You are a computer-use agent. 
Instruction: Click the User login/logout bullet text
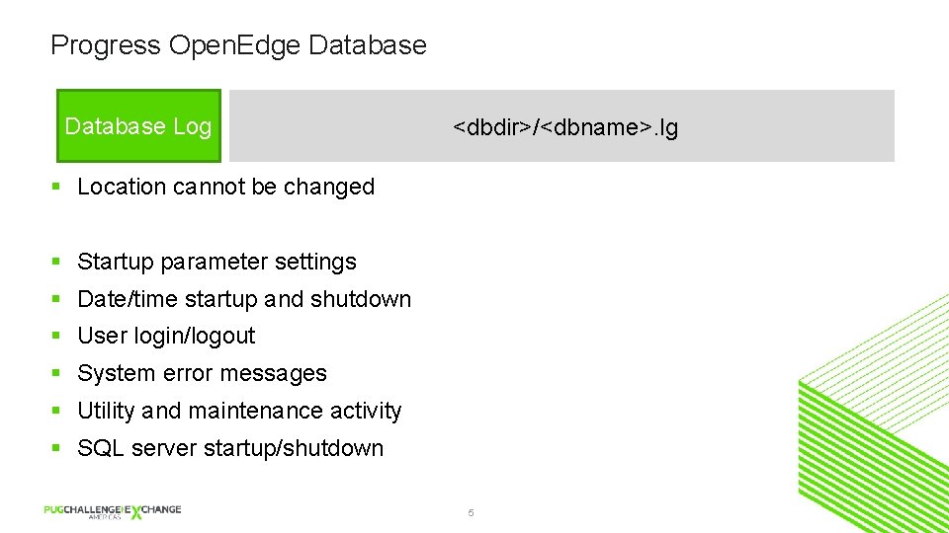click(x=166, y=336)
